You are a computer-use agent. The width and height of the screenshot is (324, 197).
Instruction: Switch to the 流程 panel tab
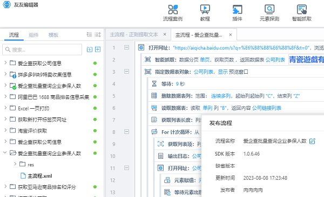click(x=14, y=35)
